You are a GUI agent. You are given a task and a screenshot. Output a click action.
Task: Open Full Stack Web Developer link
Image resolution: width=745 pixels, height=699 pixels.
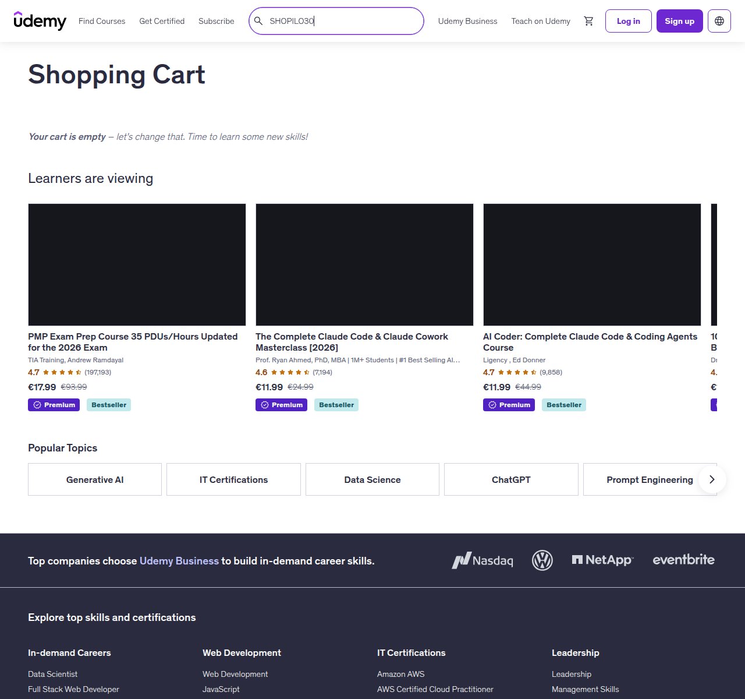pos(73,689)
